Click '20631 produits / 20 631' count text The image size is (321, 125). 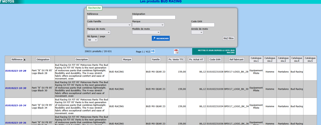[x=98, y=51]
